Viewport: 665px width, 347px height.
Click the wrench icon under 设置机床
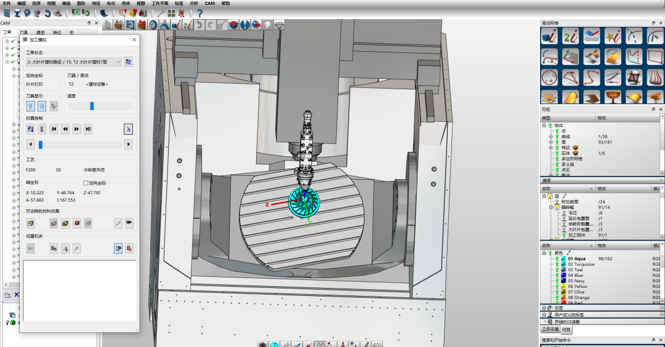click(76, 248)
